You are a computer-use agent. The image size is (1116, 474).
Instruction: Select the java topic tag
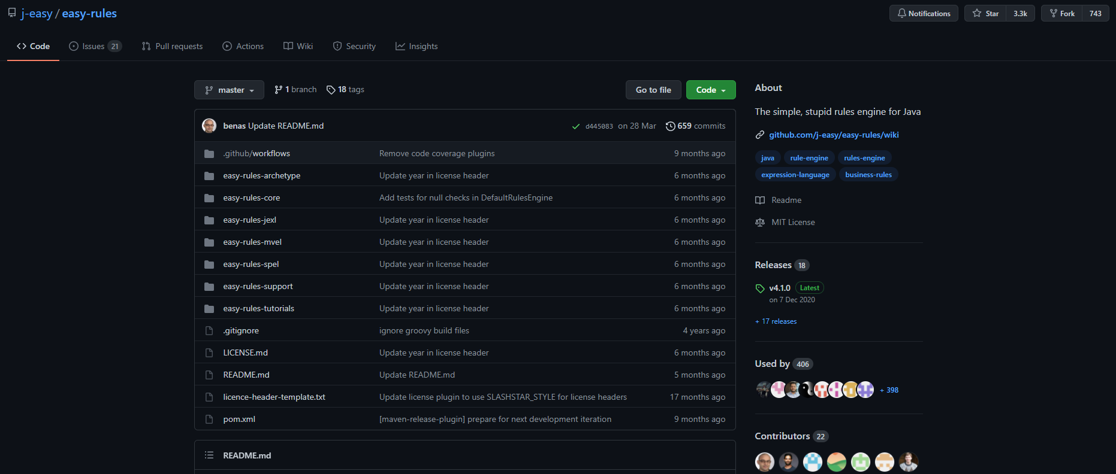click(x=768, y=158)
